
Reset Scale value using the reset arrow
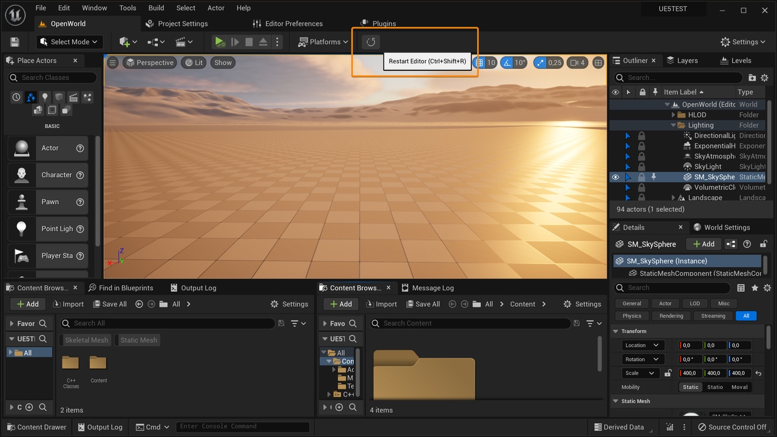[758, 373]
